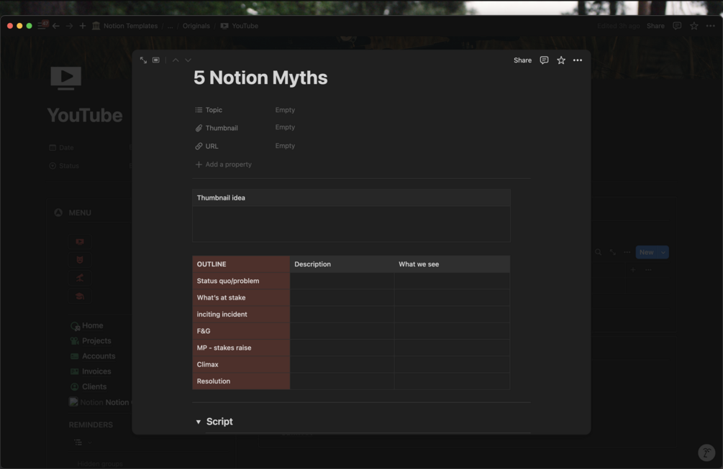This screenshot has width=723, height=469.
Task: Select the What we see column header
Action: 452,264
